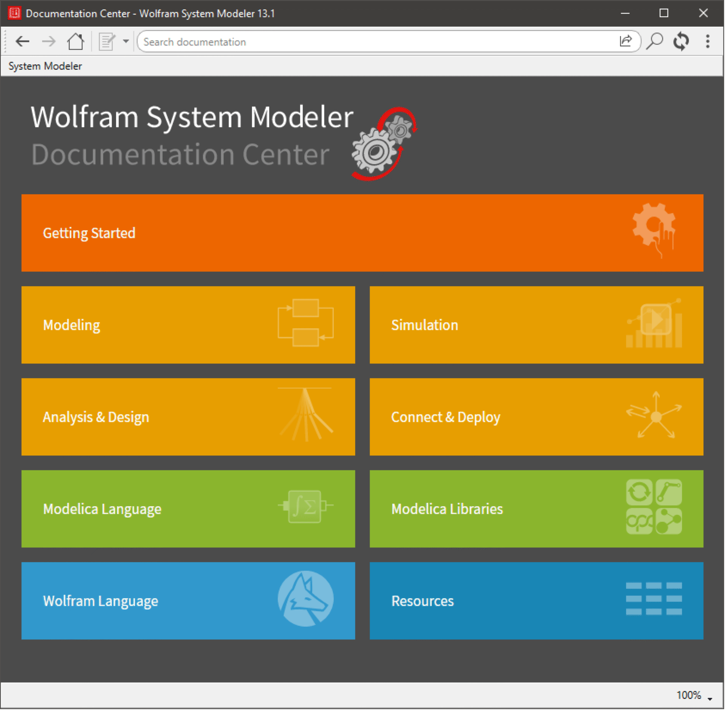This screenshot has height=710, width=725.
Task: Click the System Modeler breadcrumb
Action: 45,66
